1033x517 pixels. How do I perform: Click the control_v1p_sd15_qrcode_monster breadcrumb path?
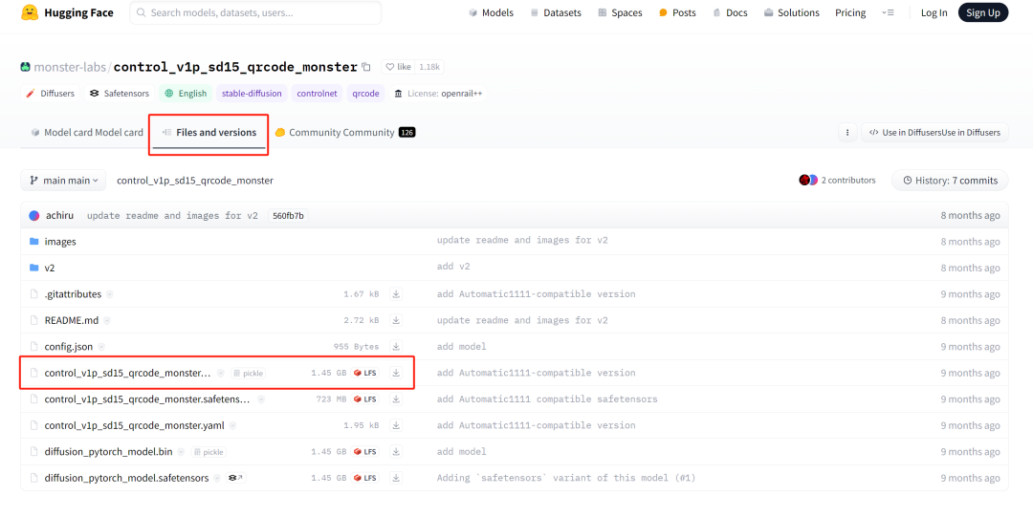click(195, 181)
